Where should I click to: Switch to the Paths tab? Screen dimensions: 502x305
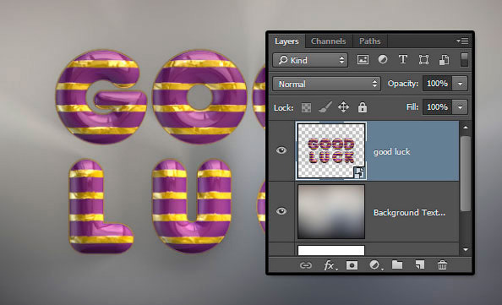370,41
